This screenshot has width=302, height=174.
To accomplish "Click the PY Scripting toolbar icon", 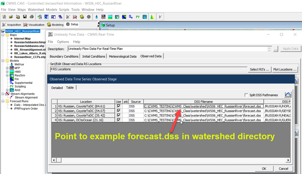I will (x=138, y=17).
